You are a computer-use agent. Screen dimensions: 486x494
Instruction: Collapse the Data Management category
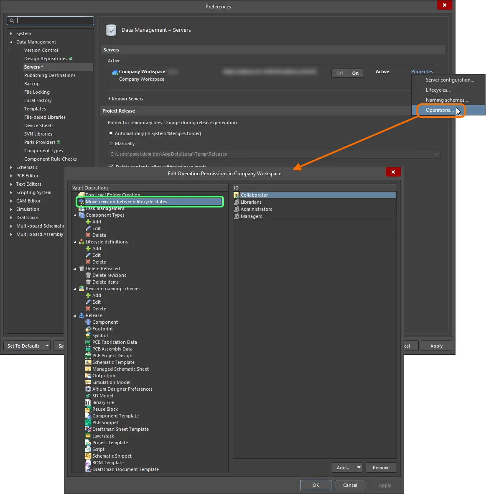point(11,42)
